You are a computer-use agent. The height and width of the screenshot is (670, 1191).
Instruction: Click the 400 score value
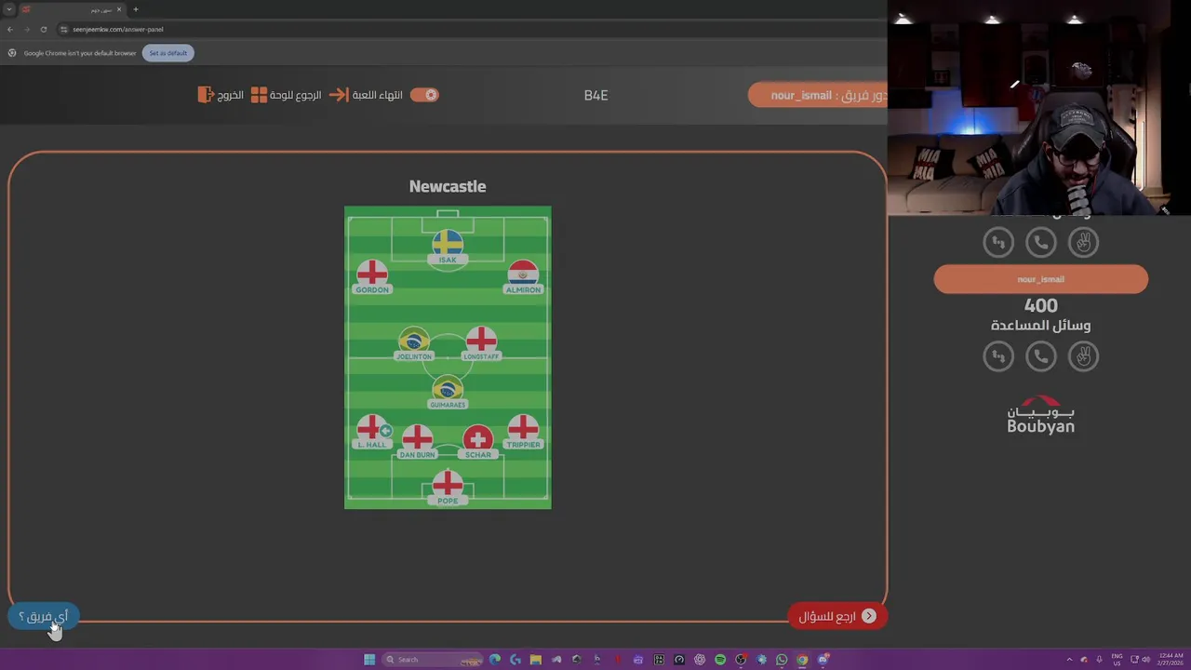click(x=1041, y=305)
